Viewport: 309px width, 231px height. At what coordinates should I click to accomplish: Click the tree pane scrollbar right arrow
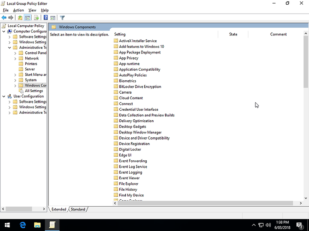tap(44, 209)
